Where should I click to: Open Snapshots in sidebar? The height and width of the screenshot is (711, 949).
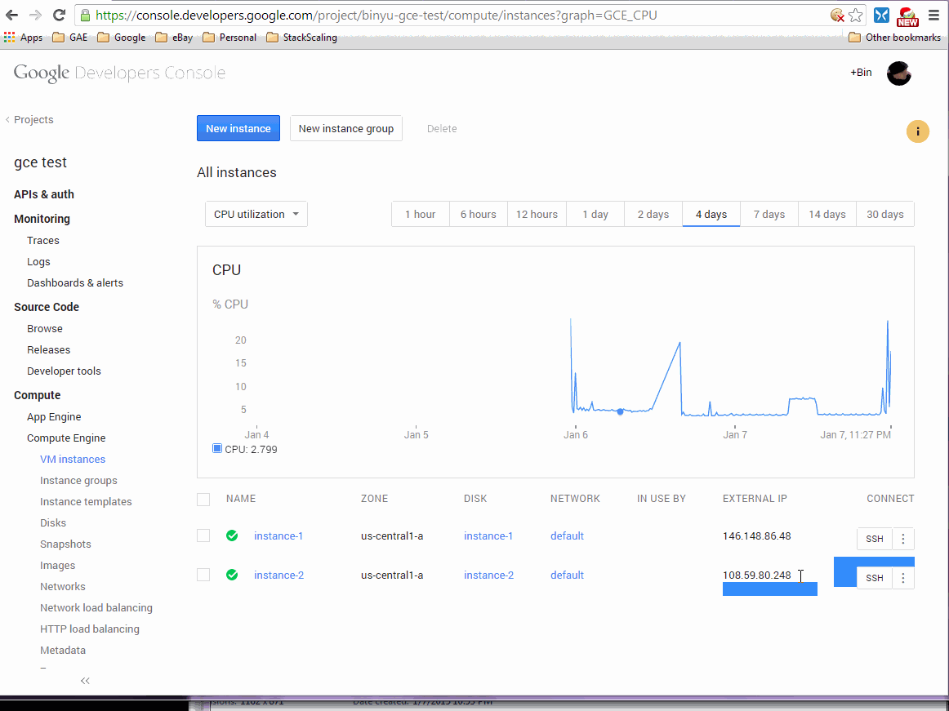[65, 544]
